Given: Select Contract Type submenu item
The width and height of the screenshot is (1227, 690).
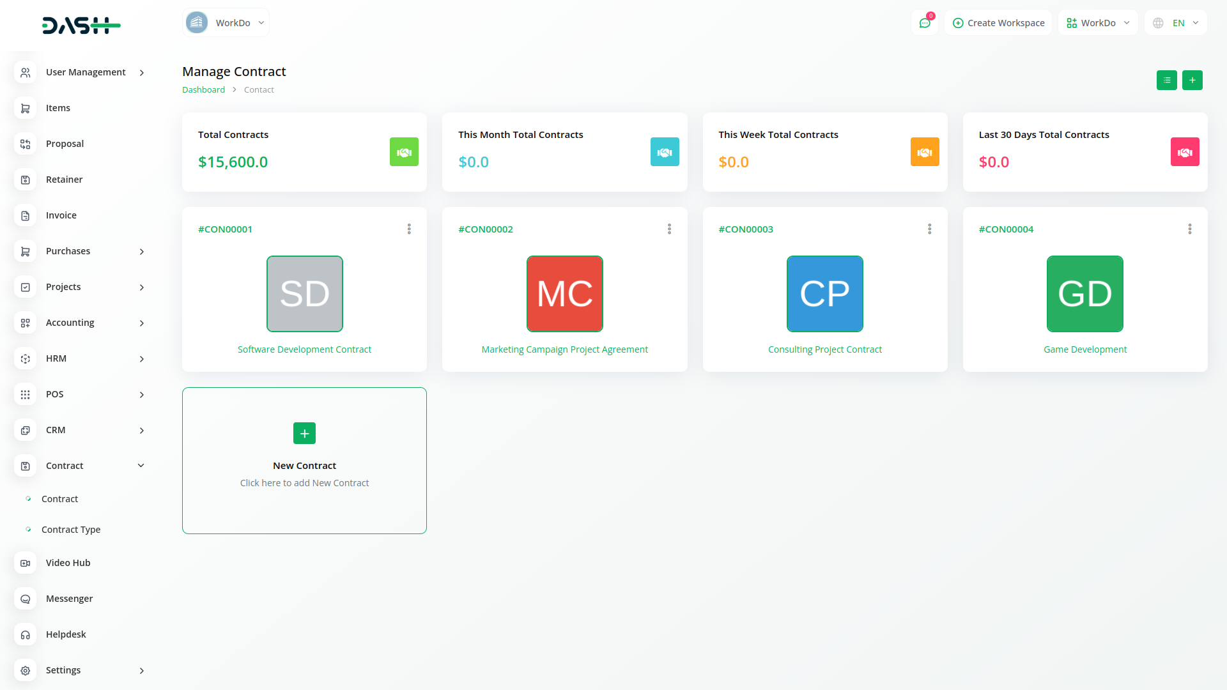Looking at the screenshot, I should pyautogui.click(x=71, y=530).
